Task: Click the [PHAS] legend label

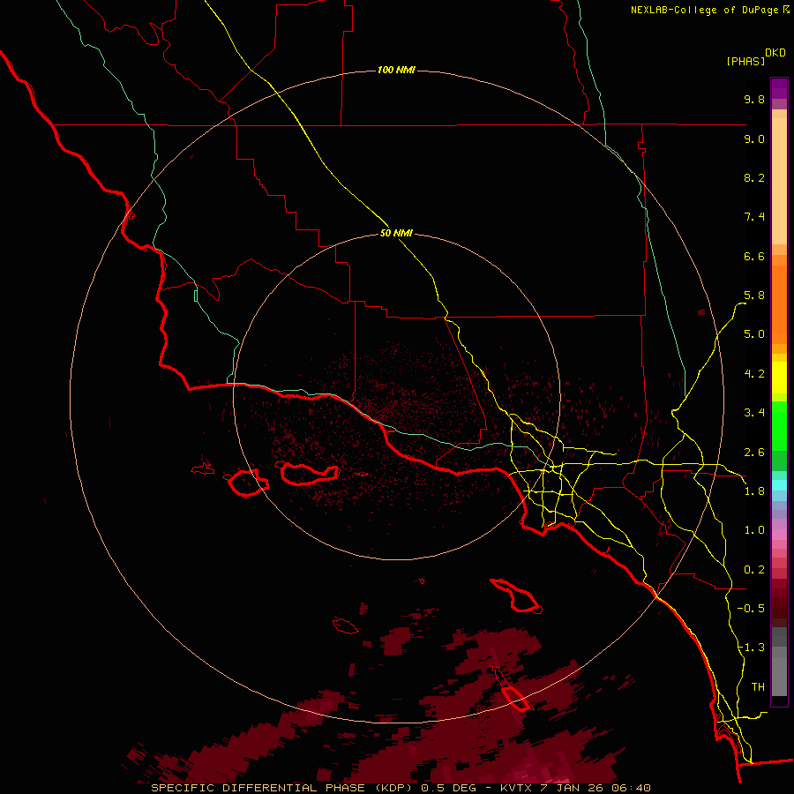Action: pos(745,61)
